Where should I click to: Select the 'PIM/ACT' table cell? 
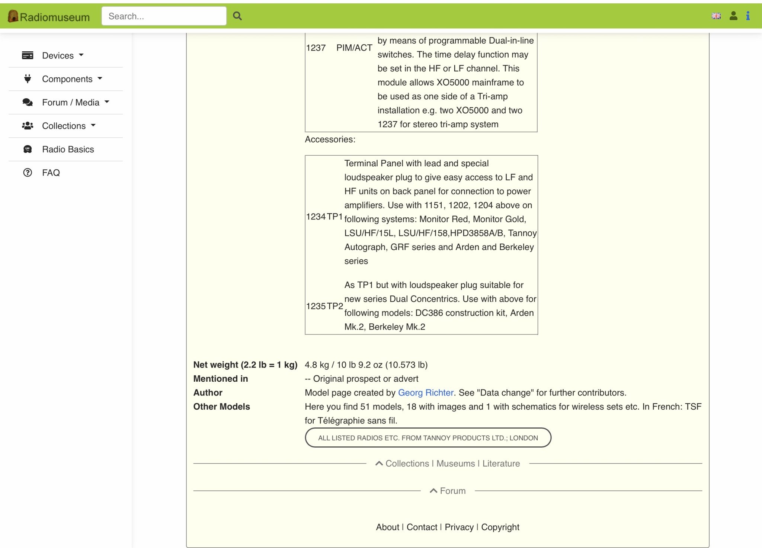click(354, 48)
